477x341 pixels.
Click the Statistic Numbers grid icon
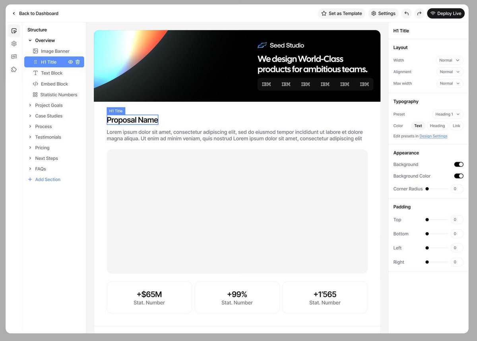tap(35, 95)
